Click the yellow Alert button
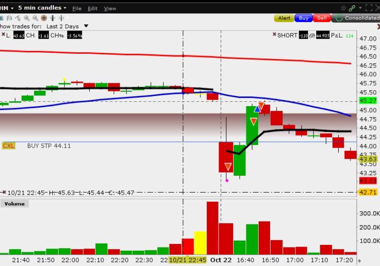Viewport: 380px width, 266px height. tap(284, 18)
